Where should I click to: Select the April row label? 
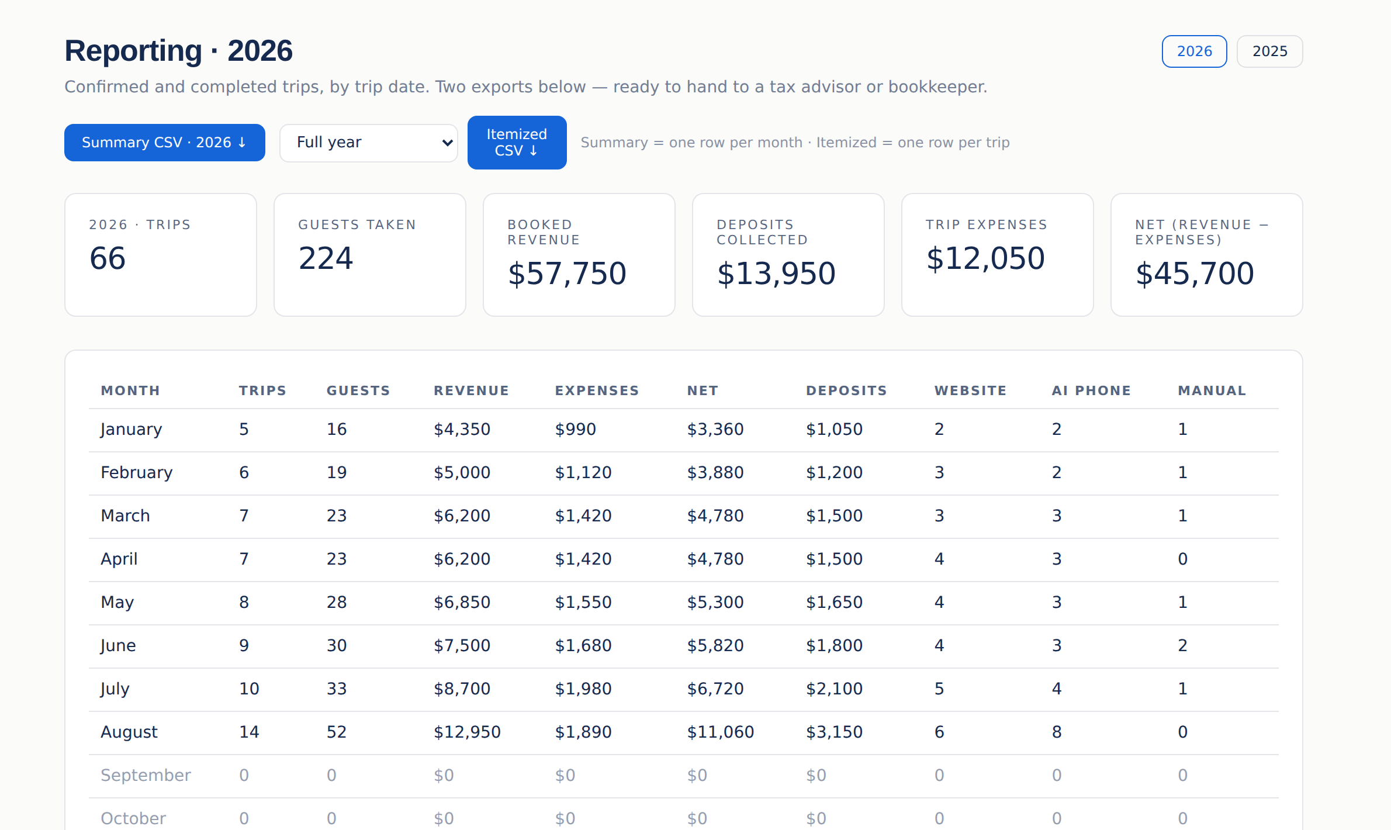(x=119, y=559)
